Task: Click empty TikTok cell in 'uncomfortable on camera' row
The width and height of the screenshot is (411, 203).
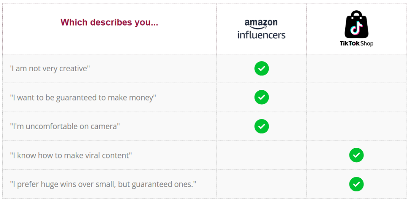Action: [x=357, y=126]
